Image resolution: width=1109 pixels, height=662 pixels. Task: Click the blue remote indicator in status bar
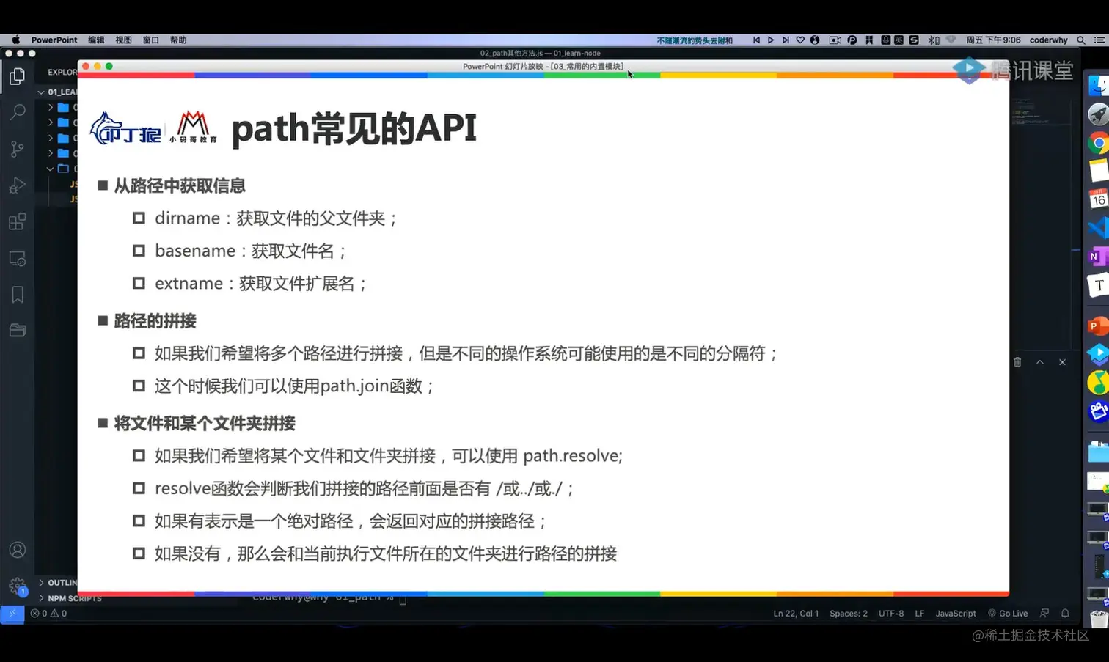12,613
